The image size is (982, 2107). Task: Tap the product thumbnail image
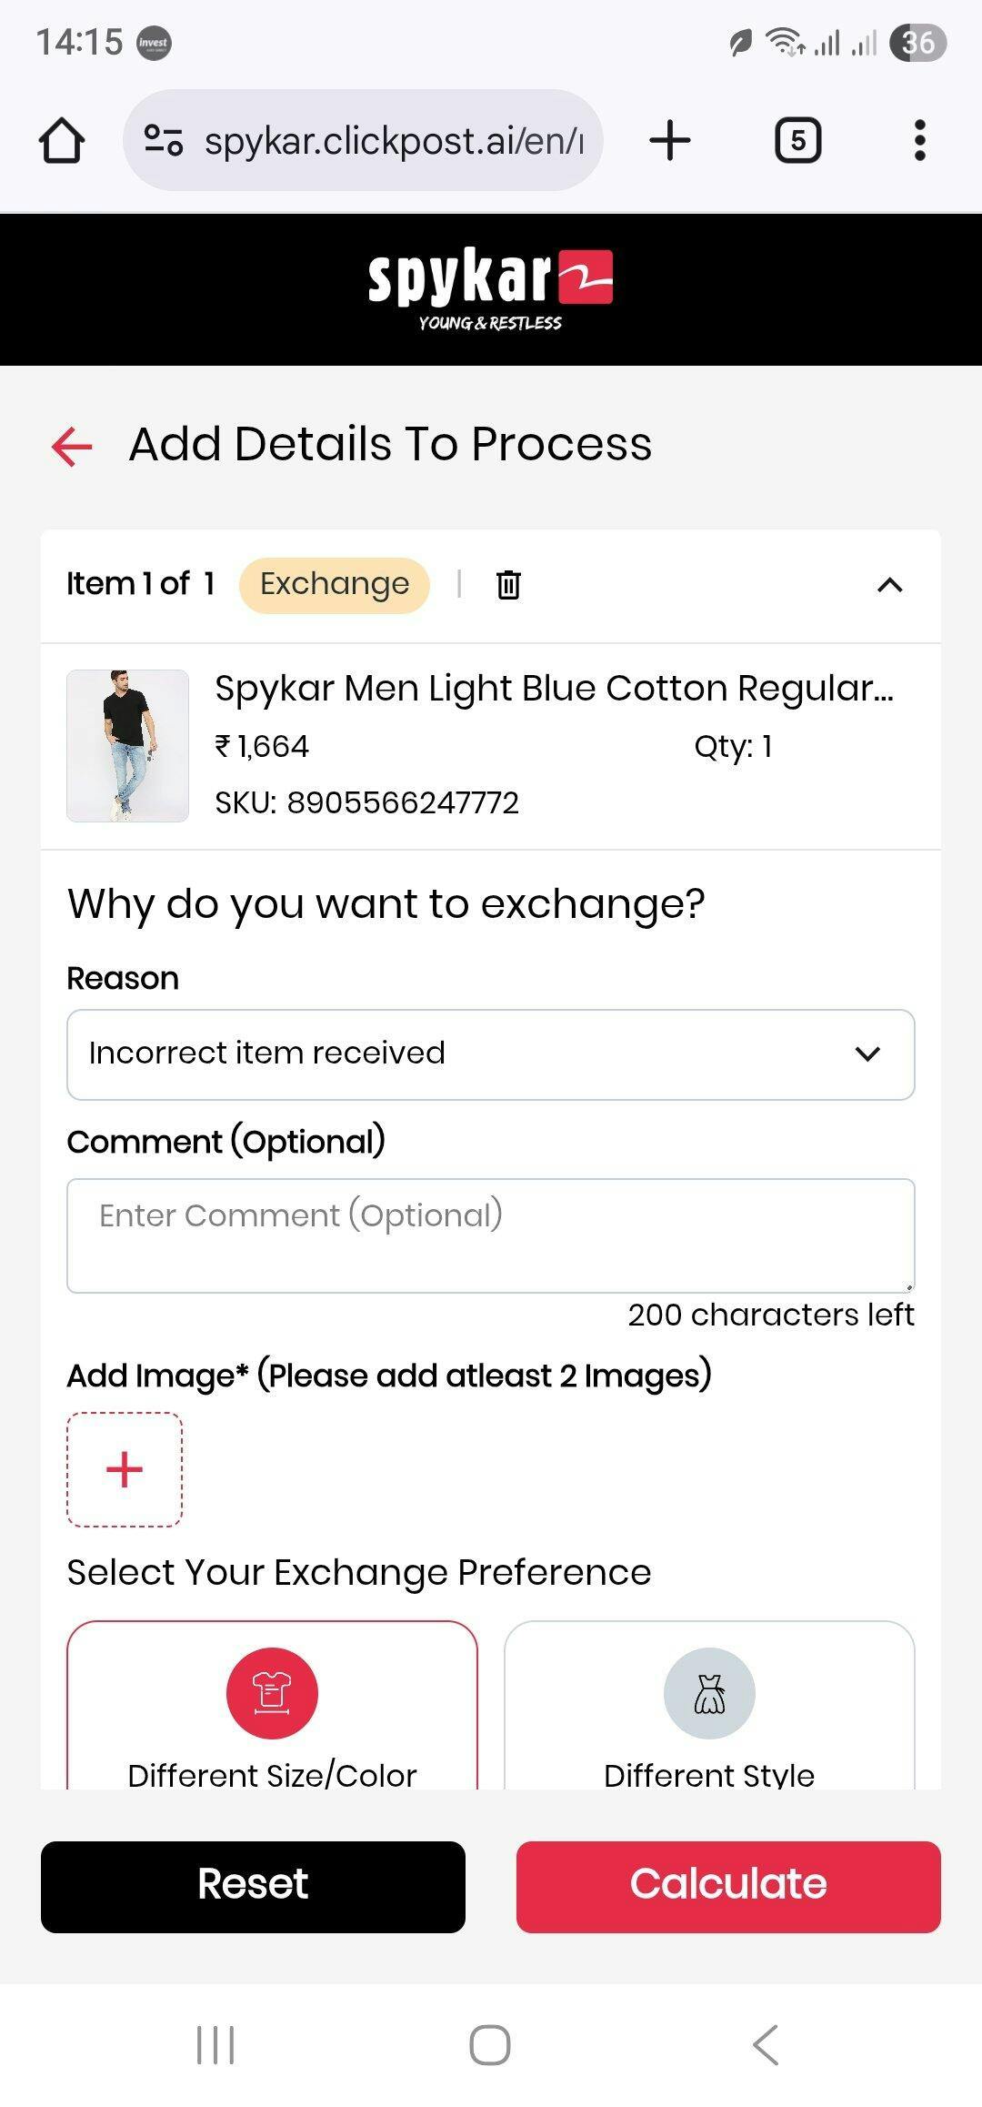coord(127,746)
